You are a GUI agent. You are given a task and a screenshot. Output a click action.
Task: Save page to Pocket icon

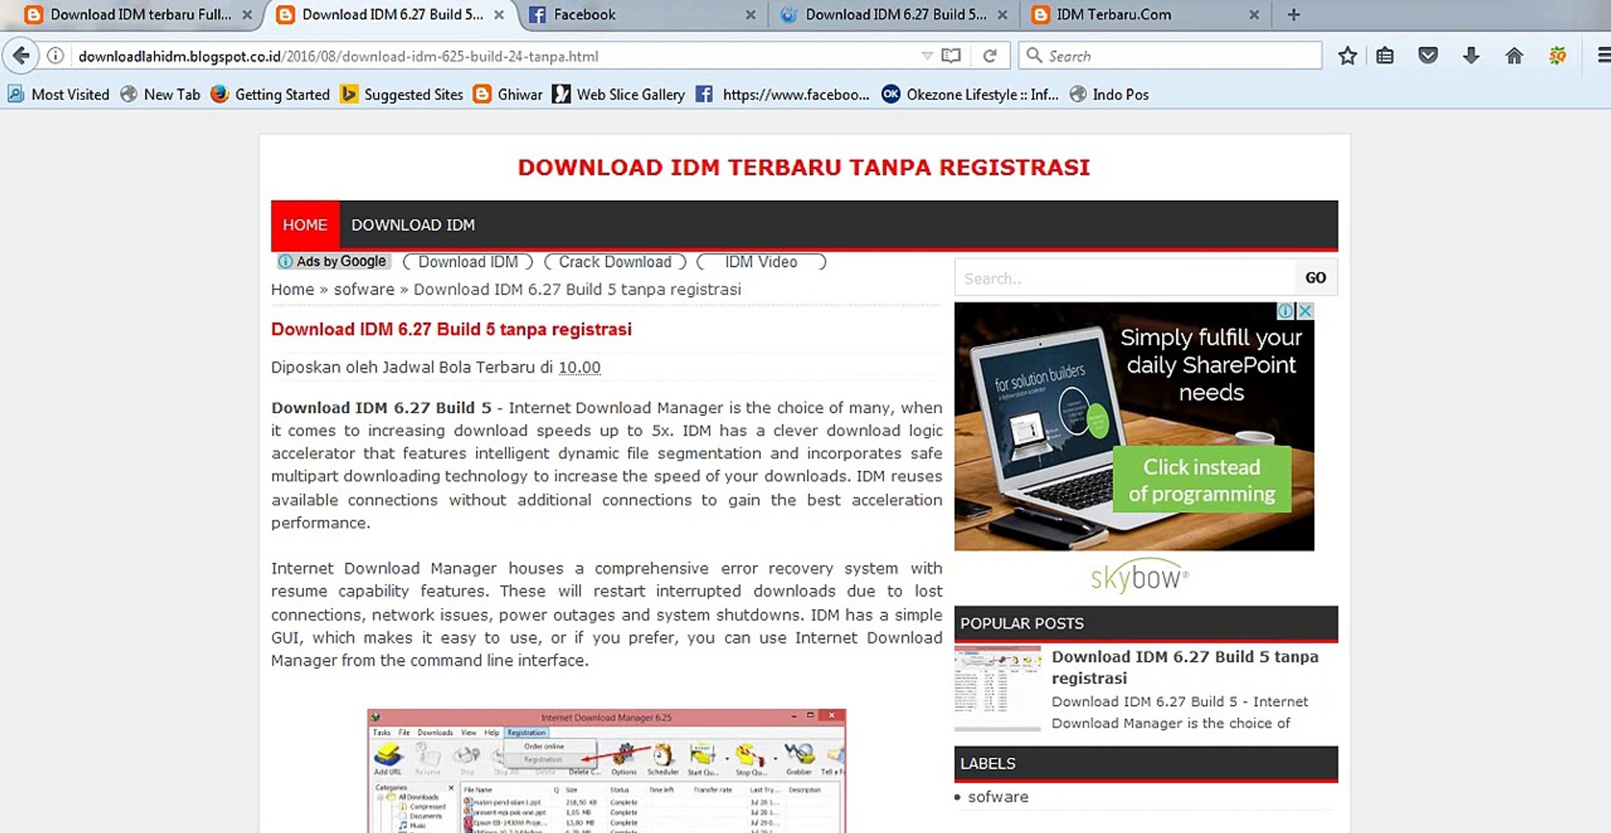(x=1428, y=56)
